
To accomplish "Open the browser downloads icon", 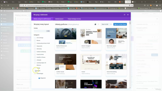I will pyautogui.click(x=148, y=6).
